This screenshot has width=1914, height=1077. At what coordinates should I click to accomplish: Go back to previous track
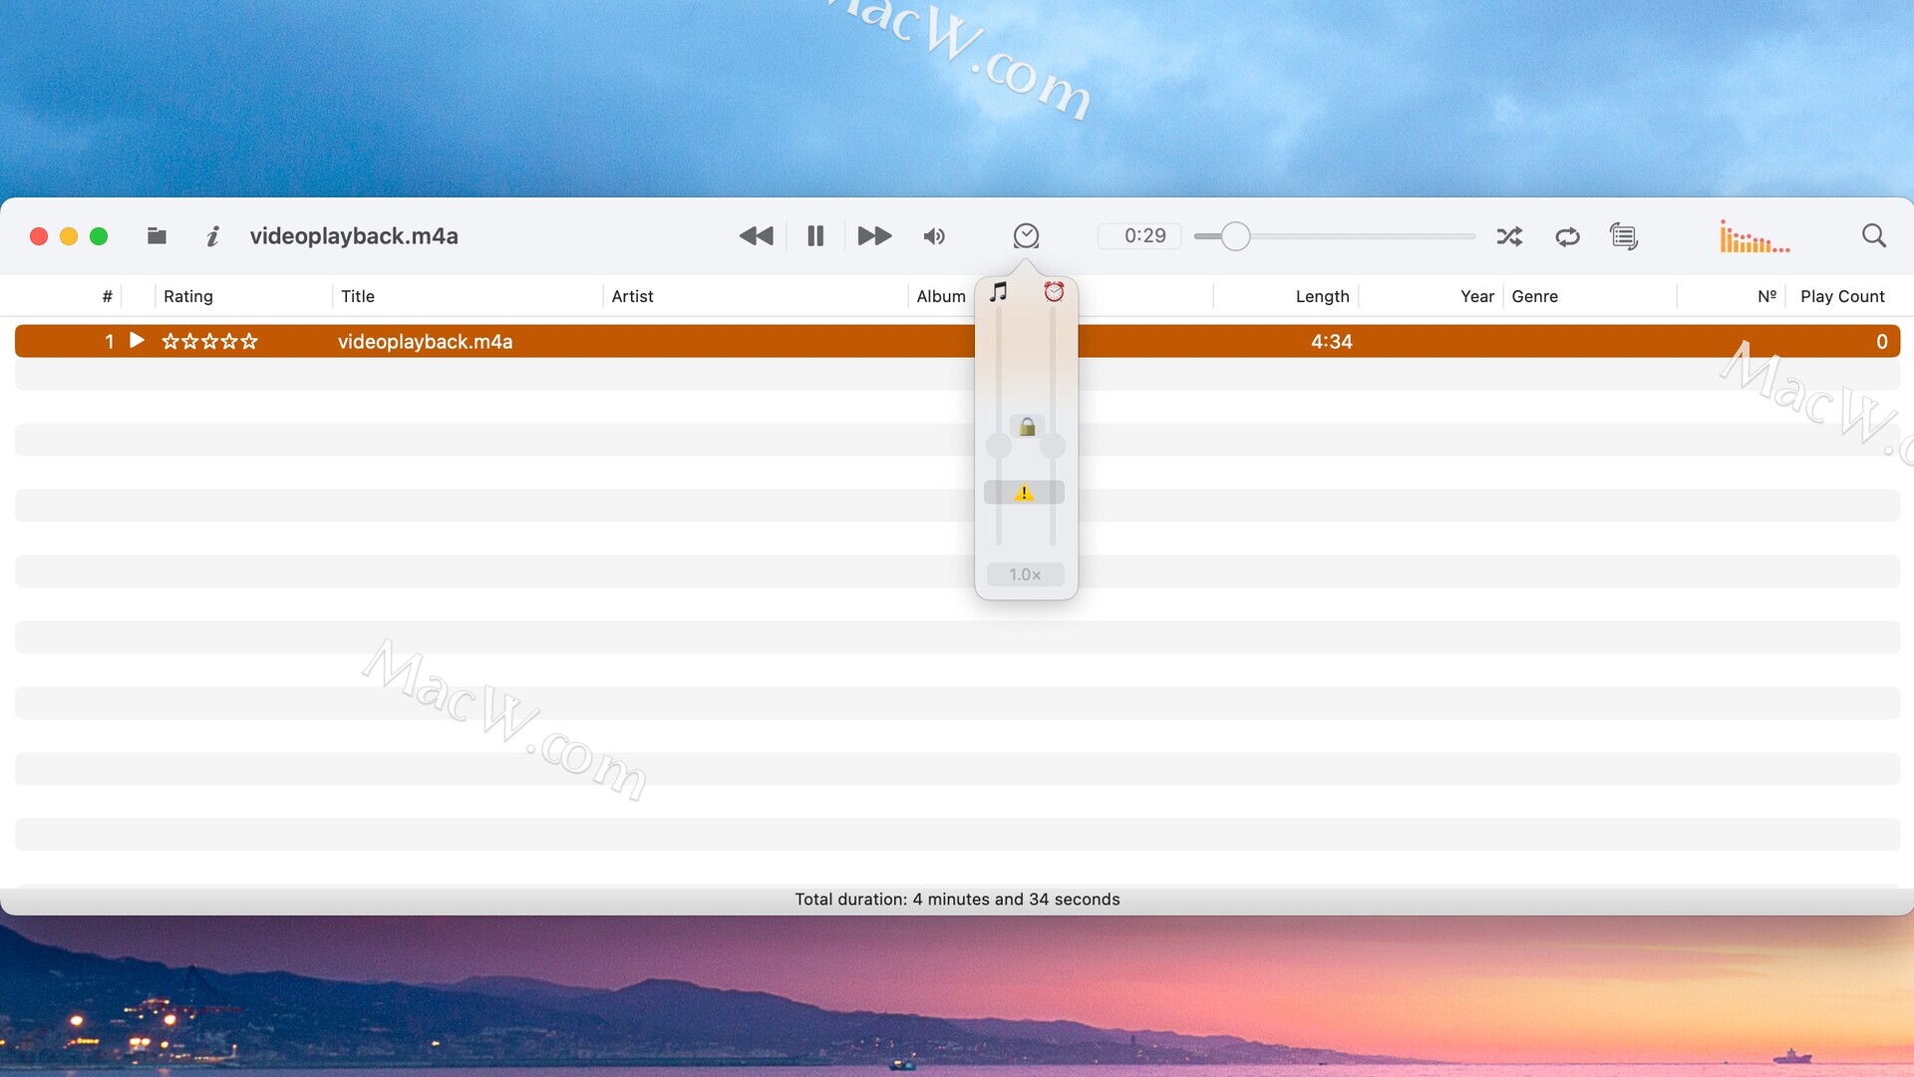(756, 236)
